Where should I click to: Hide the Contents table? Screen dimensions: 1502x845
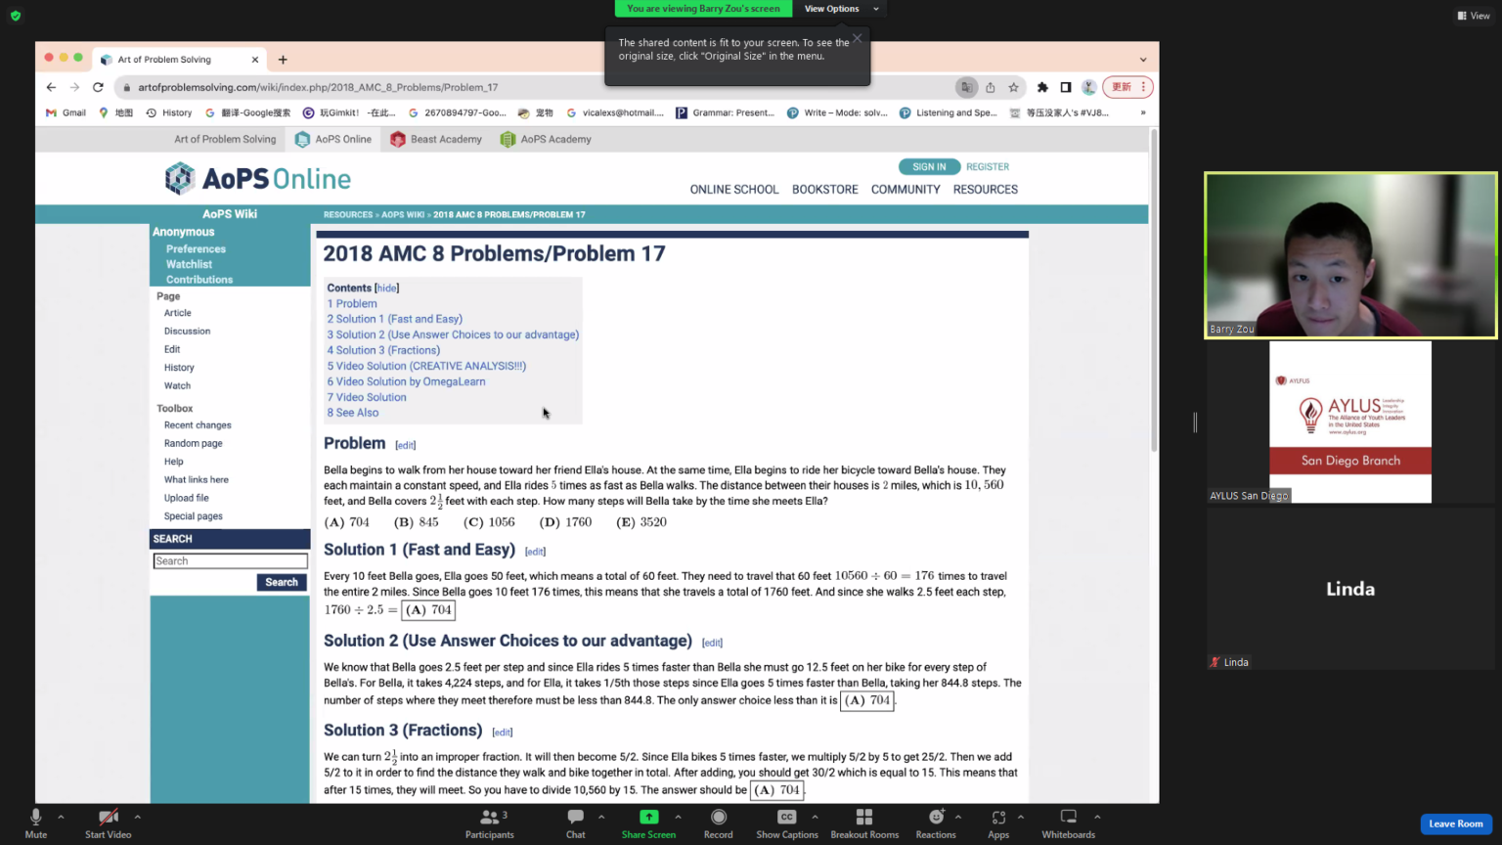click(x=387, y=289)
